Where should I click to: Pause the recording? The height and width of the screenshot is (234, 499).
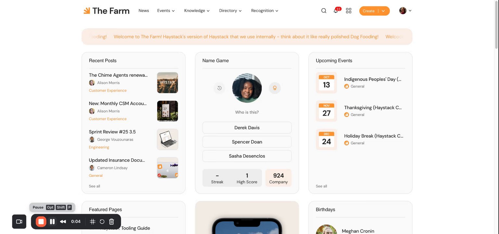pos(52,222)
